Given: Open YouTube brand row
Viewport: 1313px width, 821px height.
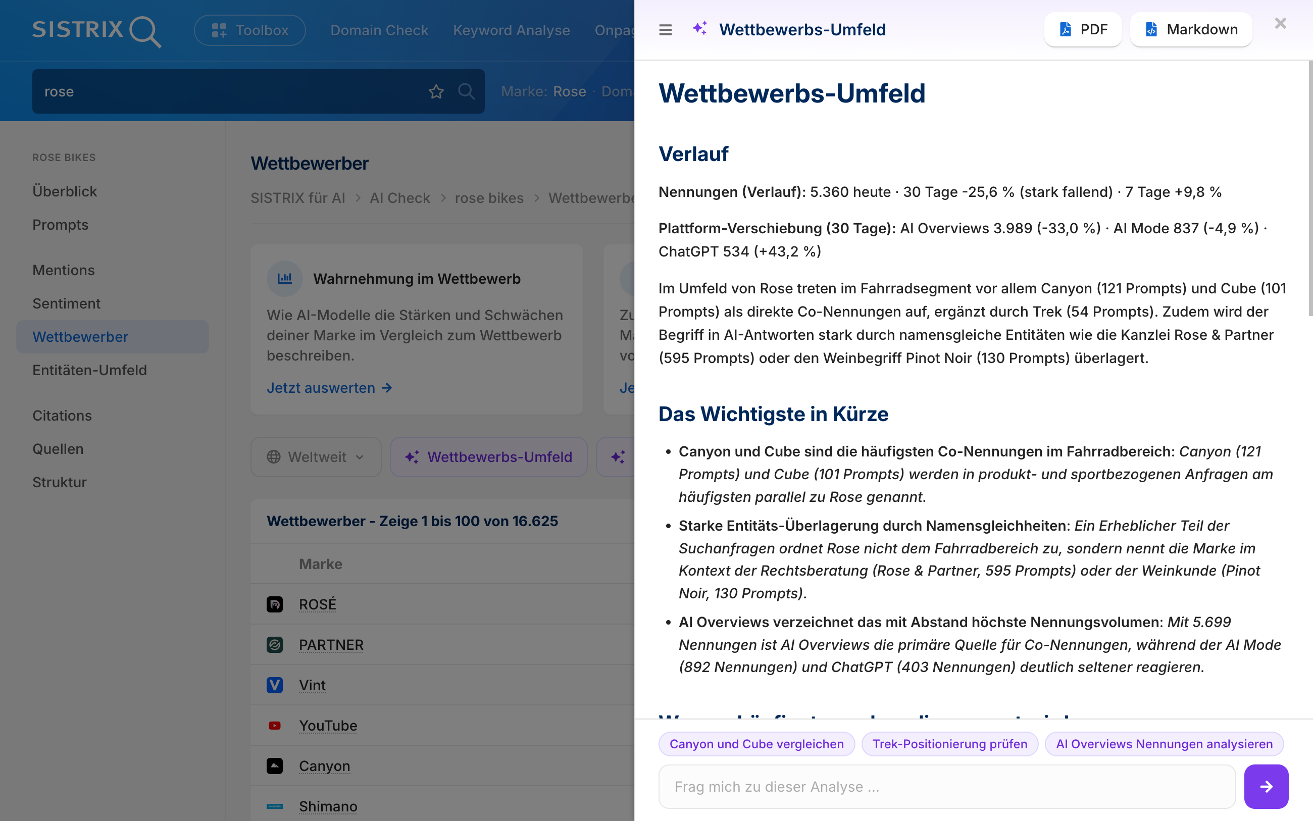Looking at the screenshot, I should 328,726.
